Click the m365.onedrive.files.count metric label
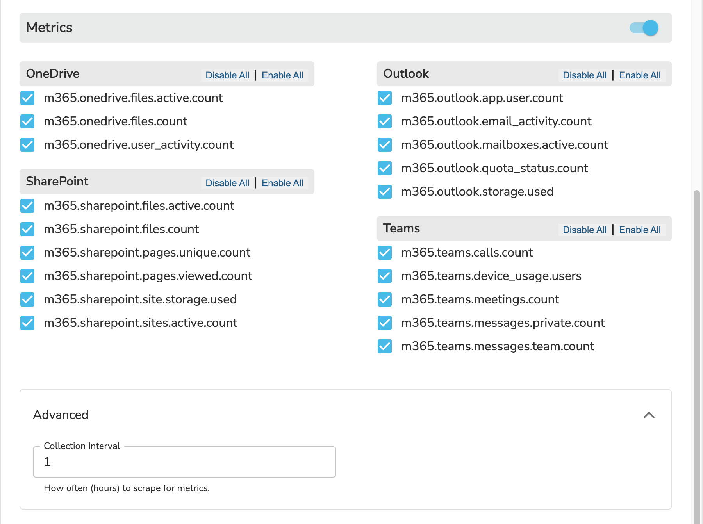The height and width of the screenshot is (524, 703). pyautogui.click(x=116, y=121)
